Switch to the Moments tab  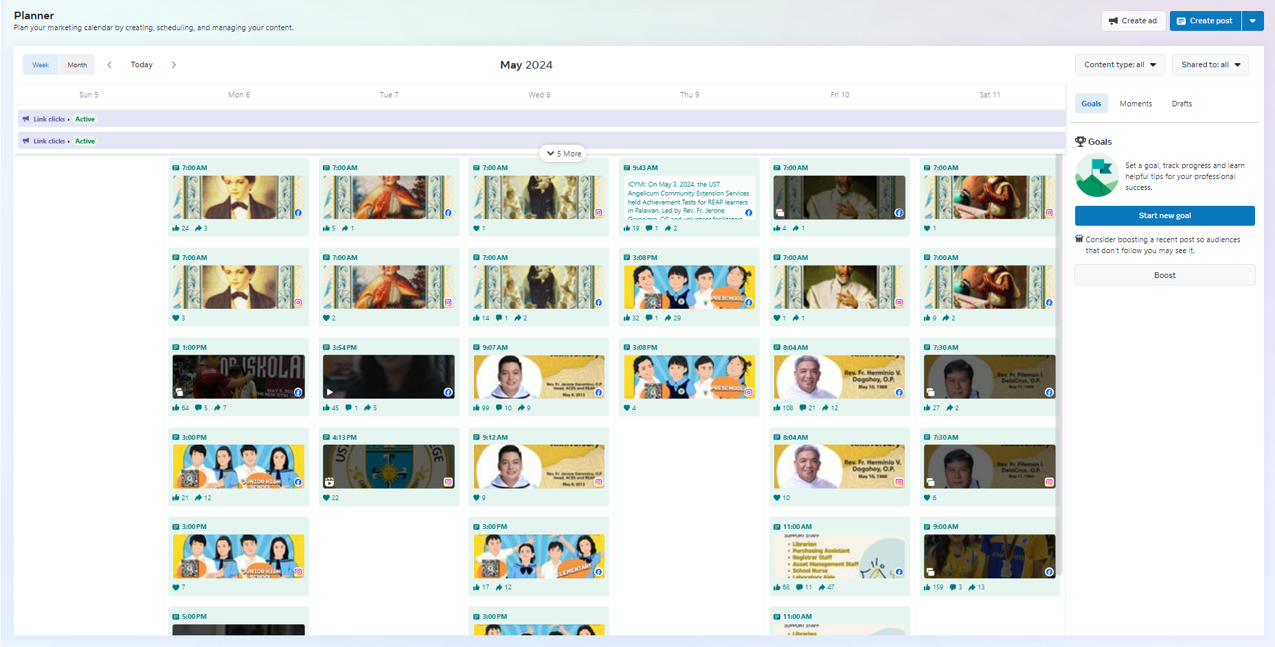pyautogui.click(x=1136, y=104)
